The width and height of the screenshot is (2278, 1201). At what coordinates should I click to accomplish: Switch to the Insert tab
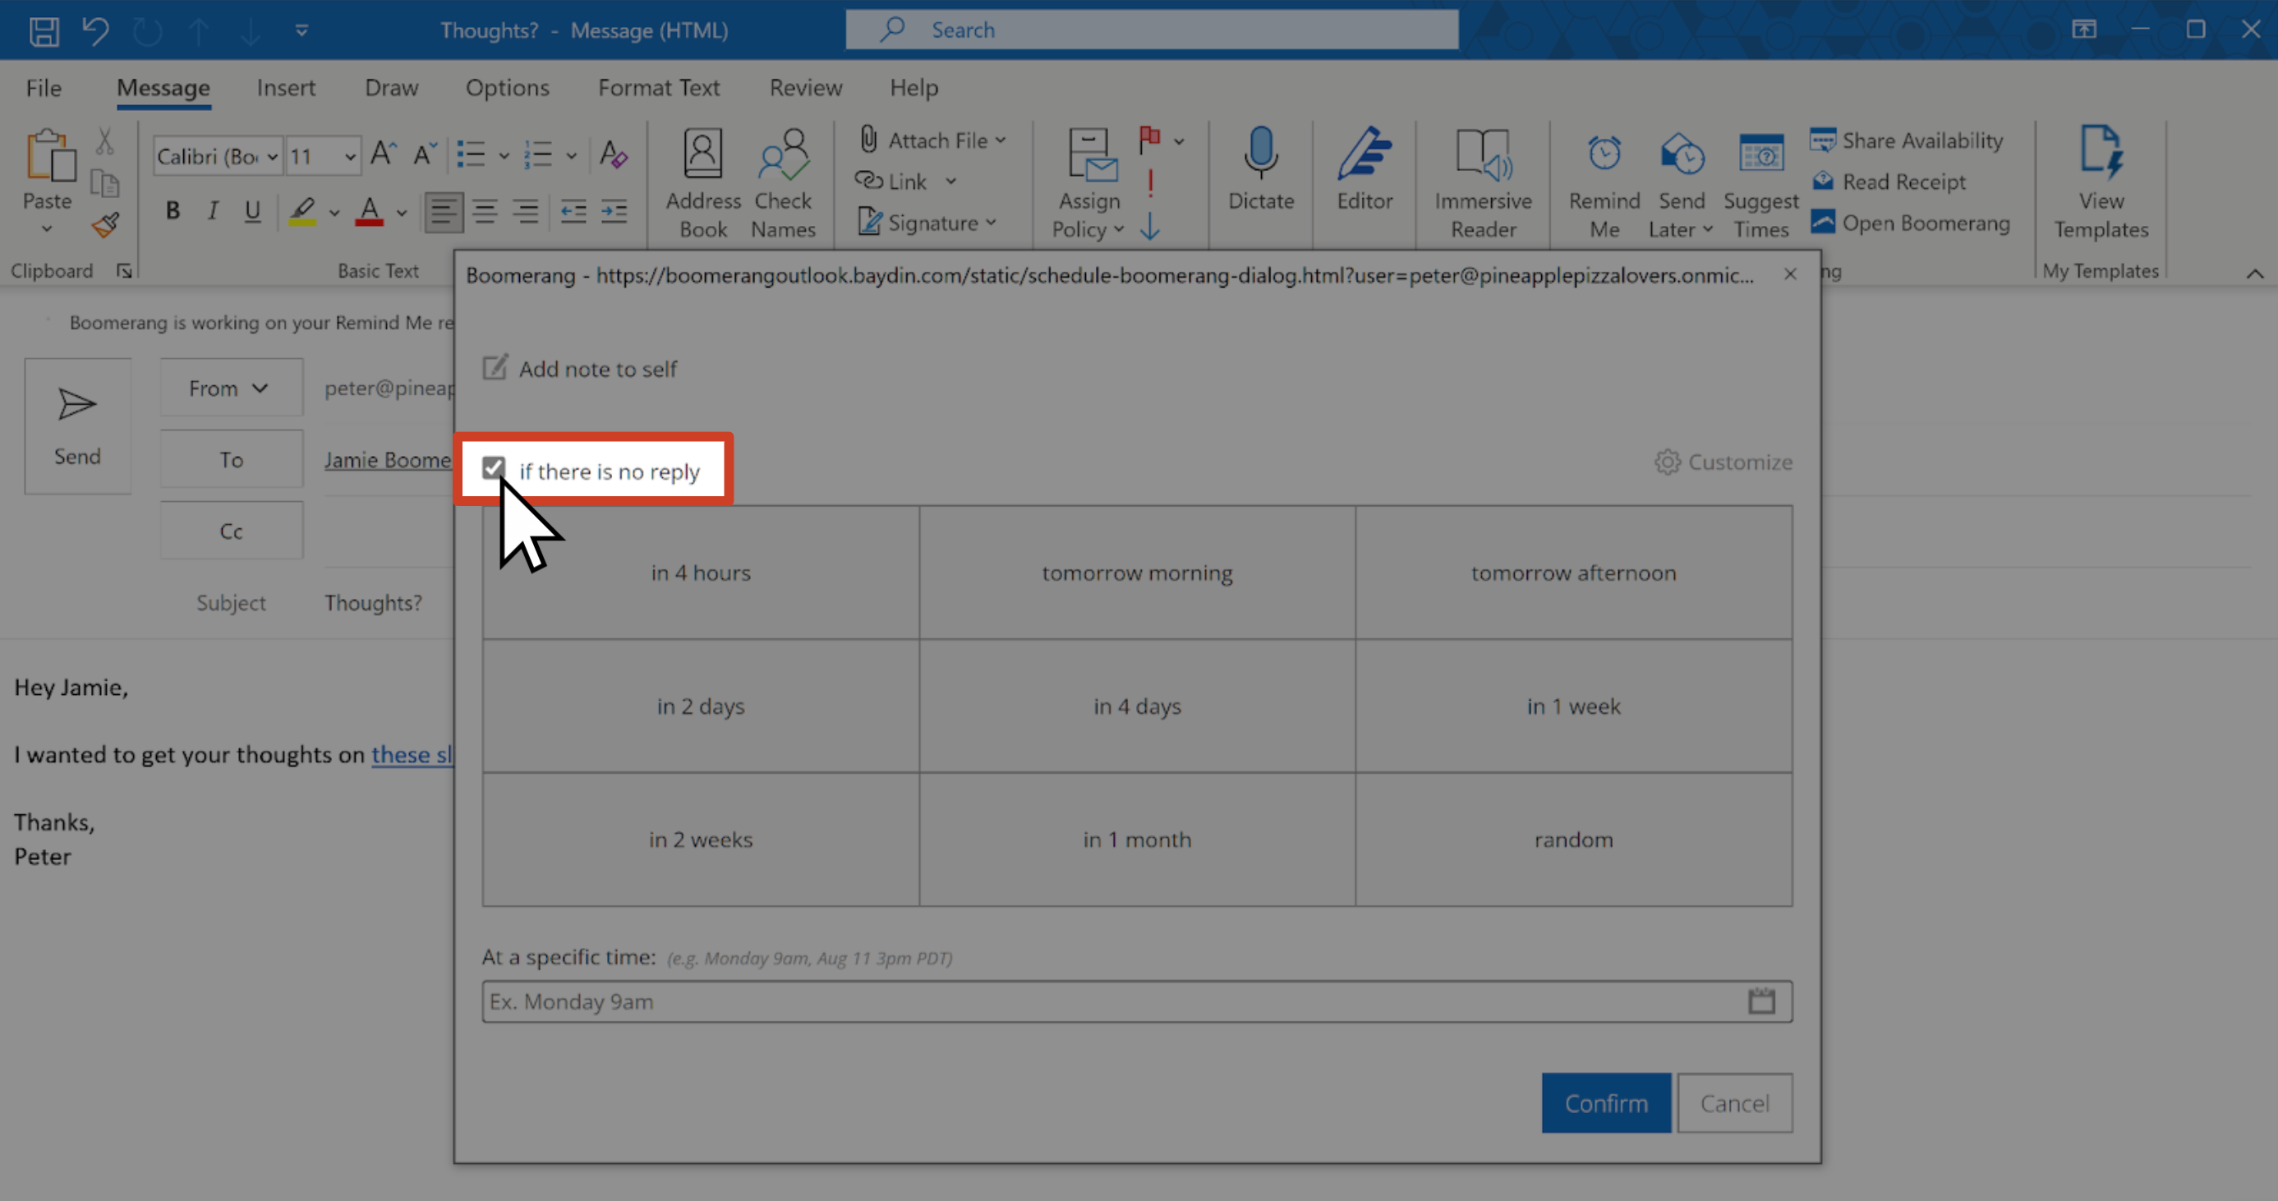click(x=286, y=88)
